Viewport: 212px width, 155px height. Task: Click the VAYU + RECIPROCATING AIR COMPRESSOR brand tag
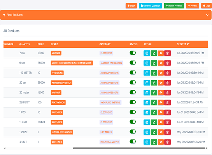click(x=72, y=63)
